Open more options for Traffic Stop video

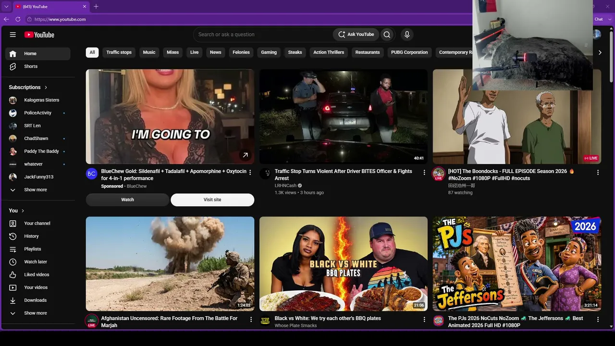[x=424, y=172]
